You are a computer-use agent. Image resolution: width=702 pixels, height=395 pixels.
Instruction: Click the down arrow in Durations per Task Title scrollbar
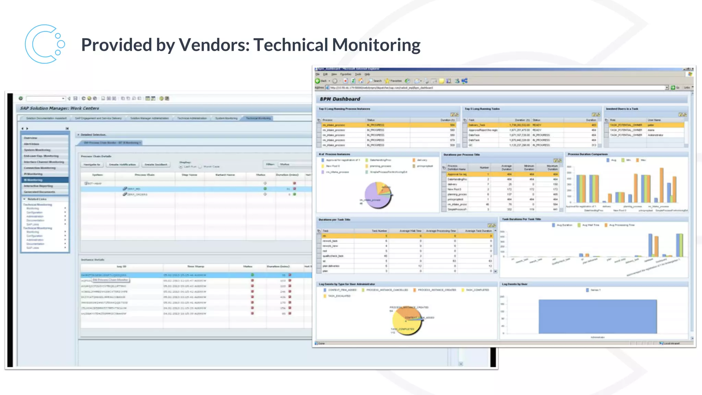495,271
